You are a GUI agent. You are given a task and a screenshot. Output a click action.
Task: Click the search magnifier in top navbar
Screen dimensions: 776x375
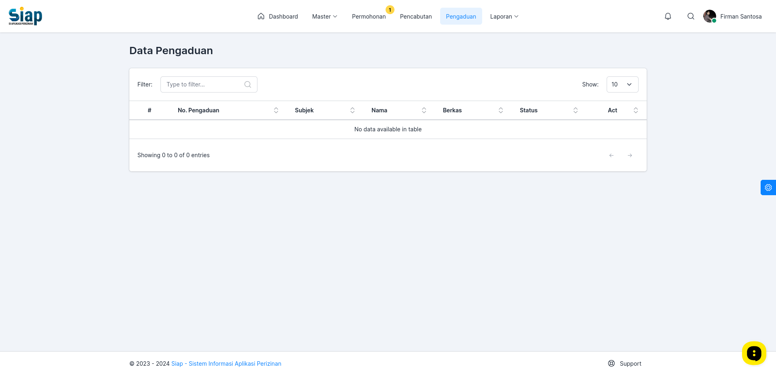point(691,16)
